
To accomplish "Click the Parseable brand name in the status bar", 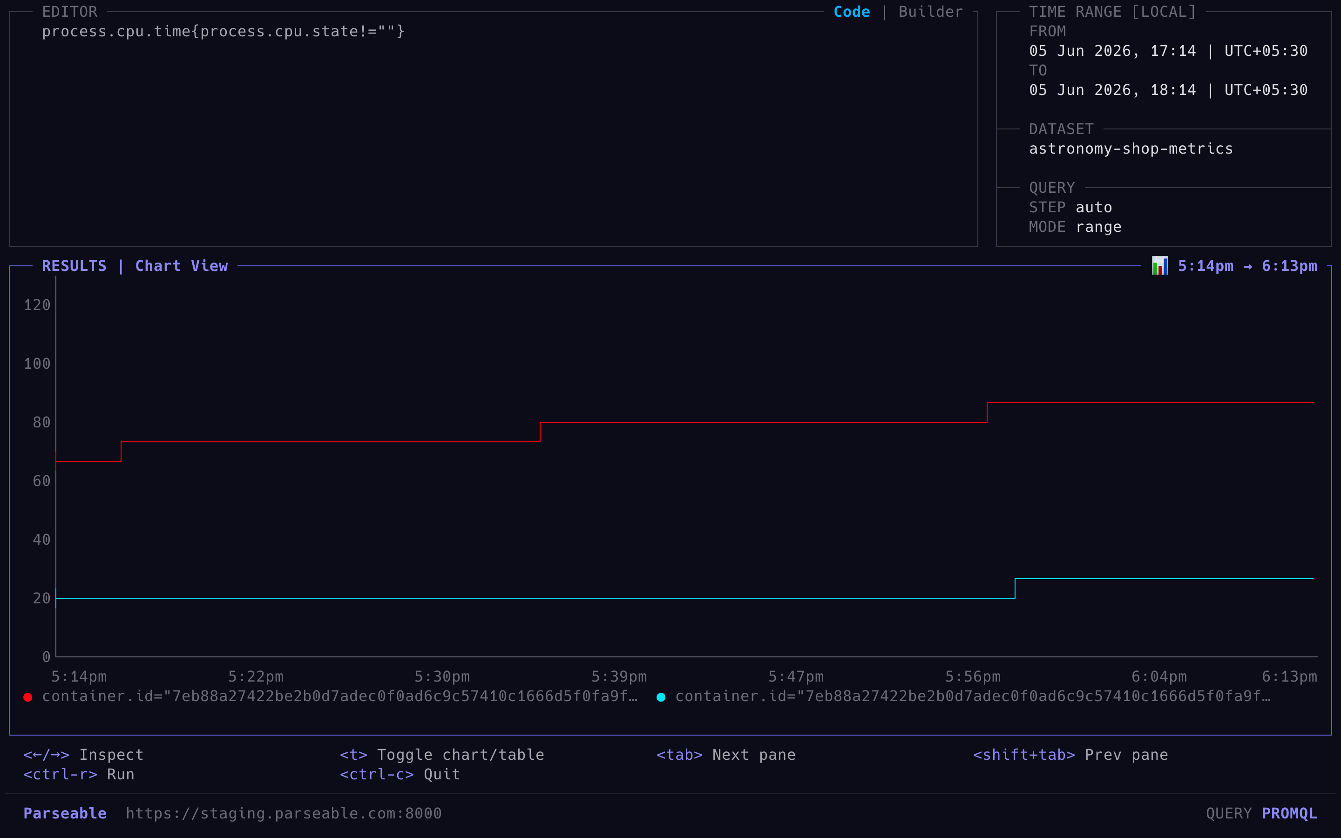I will [65, 813].
